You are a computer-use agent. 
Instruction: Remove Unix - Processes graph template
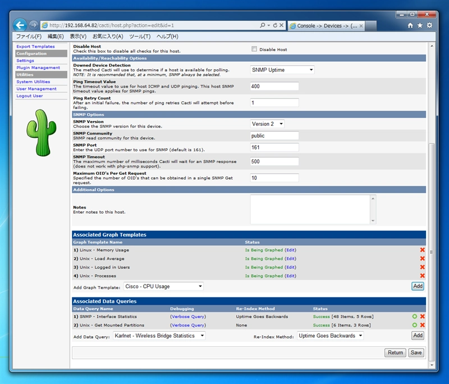422,275
